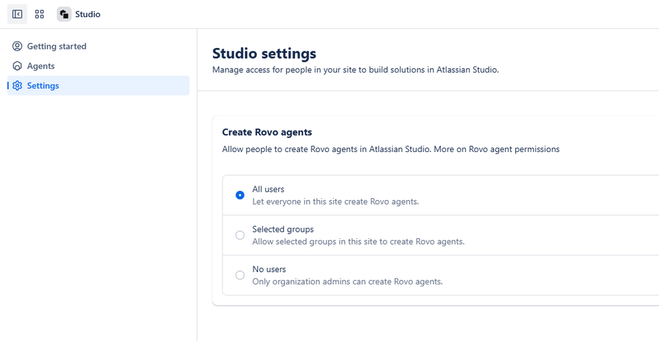Screen dimensions: 659x341
Task: Open Agents in the sidebar
Action: click(x=98, y=66)
